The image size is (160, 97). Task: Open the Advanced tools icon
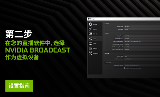pos(90,53)
